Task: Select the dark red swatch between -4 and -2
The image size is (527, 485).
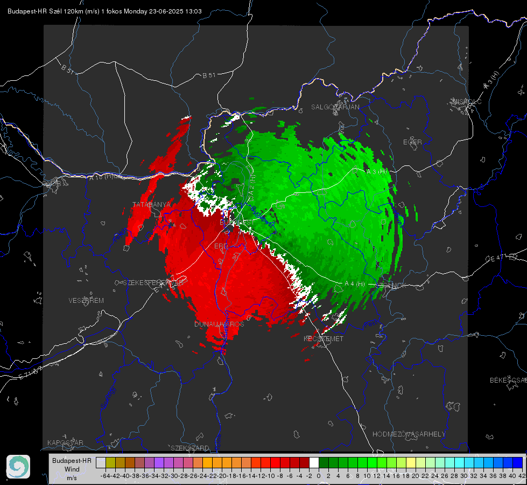Action: (x=304, y=462)
